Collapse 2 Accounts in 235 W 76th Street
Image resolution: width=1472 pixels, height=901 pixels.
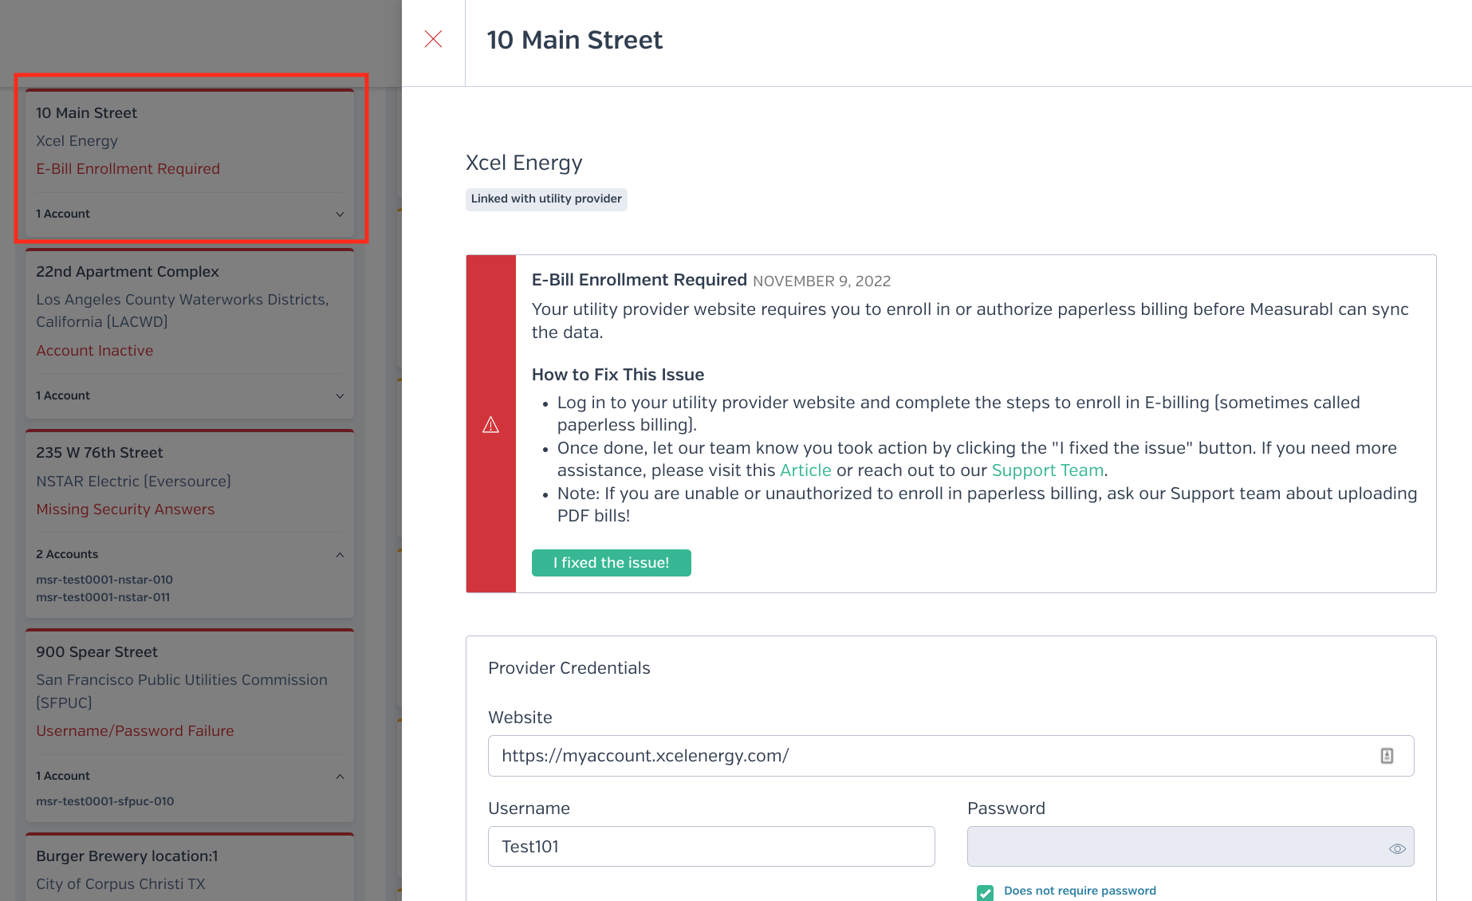[x=340, y=554]
